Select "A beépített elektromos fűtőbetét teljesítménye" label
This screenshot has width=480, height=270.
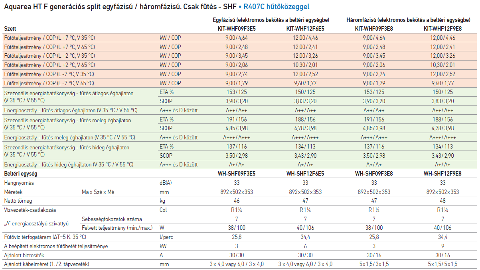(x=56, y=246)
